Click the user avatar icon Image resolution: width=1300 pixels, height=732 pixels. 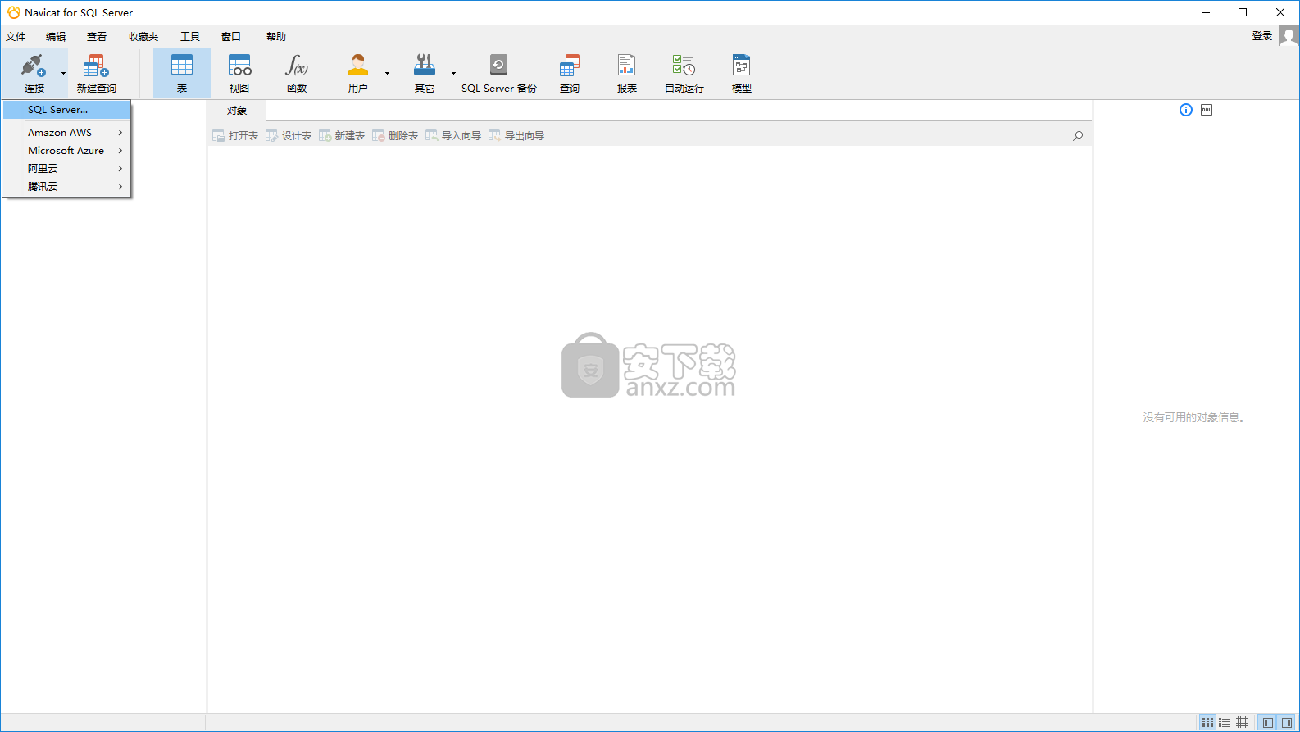pyautogui.click(x=1289, y=37)
